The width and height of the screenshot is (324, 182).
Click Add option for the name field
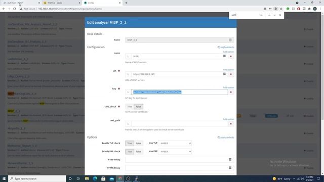click(x=228, y=52)
